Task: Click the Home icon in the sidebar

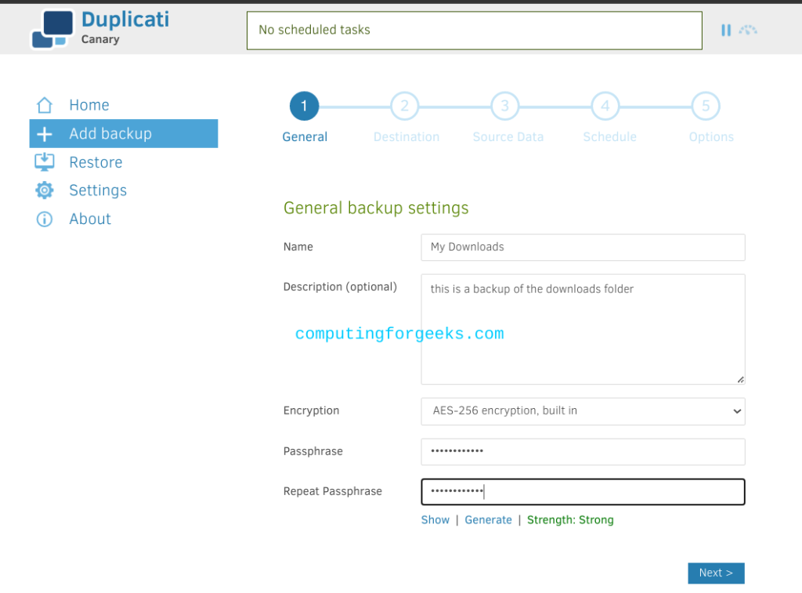Action: coord(45,104)
